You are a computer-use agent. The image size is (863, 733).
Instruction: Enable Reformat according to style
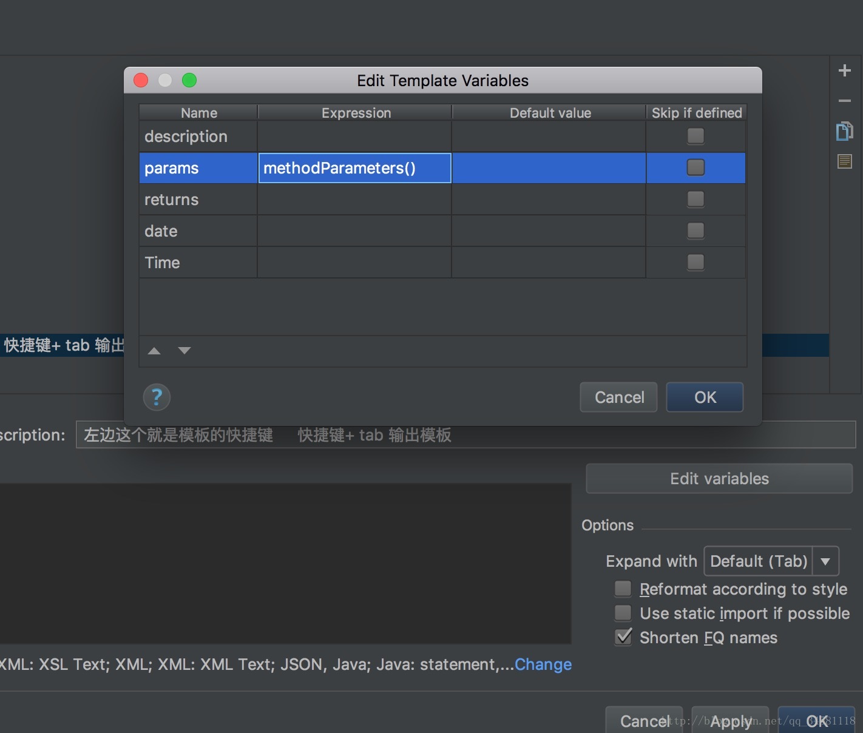pos(623,589)
